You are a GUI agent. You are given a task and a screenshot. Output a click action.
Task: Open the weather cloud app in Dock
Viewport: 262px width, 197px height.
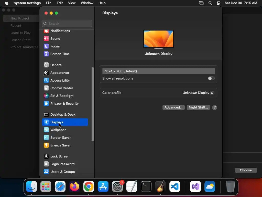point(210,186)
